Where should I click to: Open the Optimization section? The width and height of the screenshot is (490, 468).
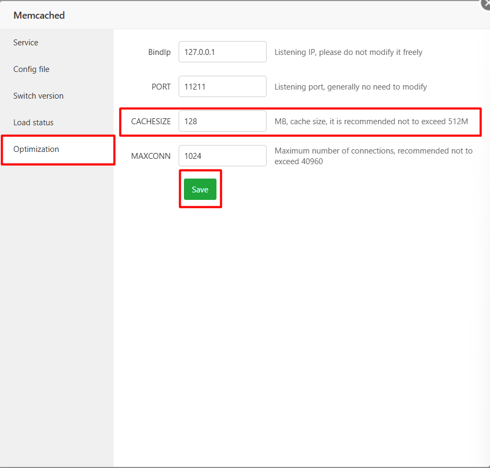[36, 149]
